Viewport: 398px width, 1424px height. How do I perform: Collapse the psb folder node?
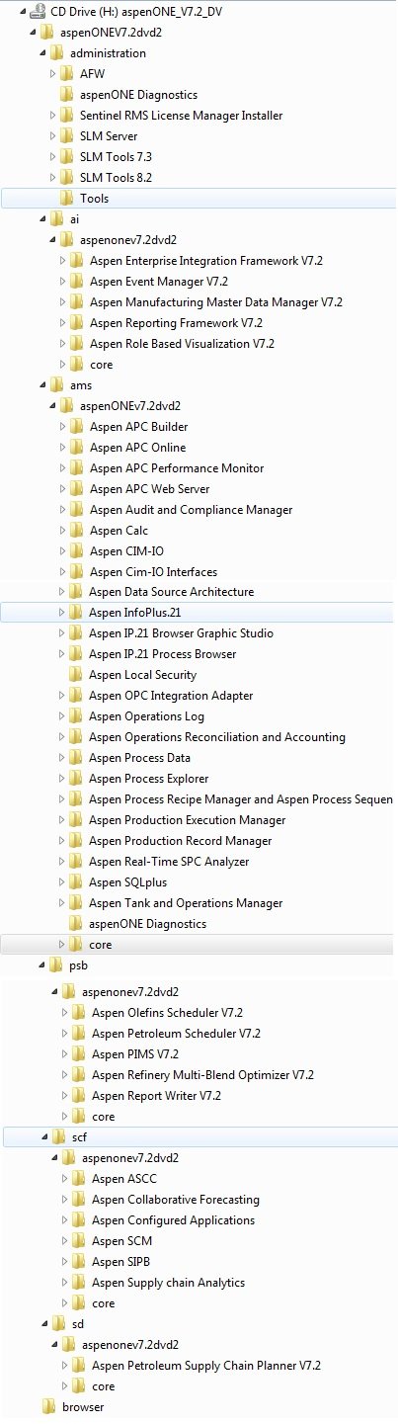[40, 965]
